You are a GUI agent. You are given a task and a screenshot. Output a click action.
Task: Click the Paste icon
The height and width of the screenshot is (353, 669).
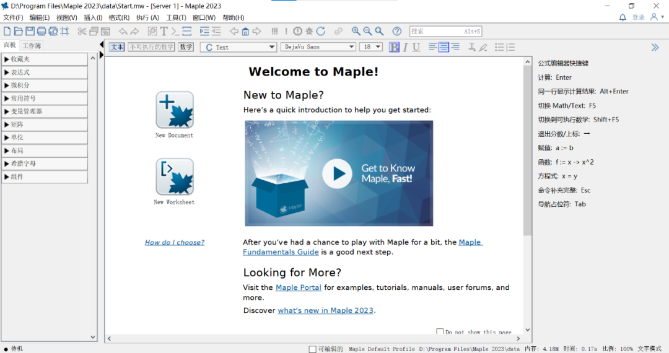coord(105,31)
